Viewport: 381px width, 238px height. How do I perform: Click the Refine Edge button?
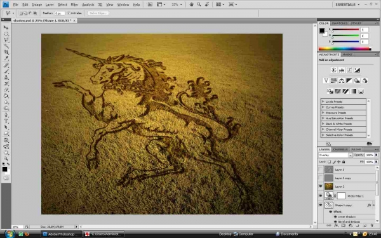(x=98, y=13)
